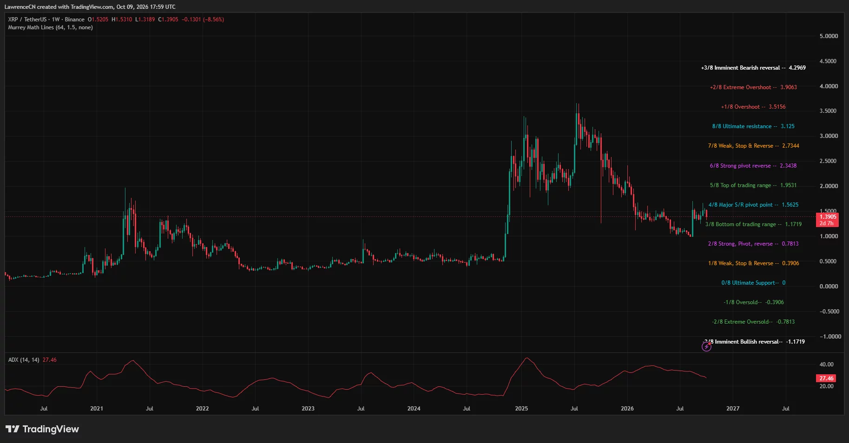Click the +1/8 Overshoot 3.5156 label
This screenshot has width=849, height=443.
(753, 107)
